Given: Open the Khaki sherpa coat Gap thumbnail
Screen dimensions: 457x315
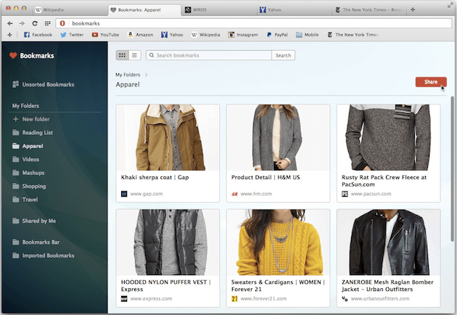Looking at the screenshot, I should click(x=168, y=136).
